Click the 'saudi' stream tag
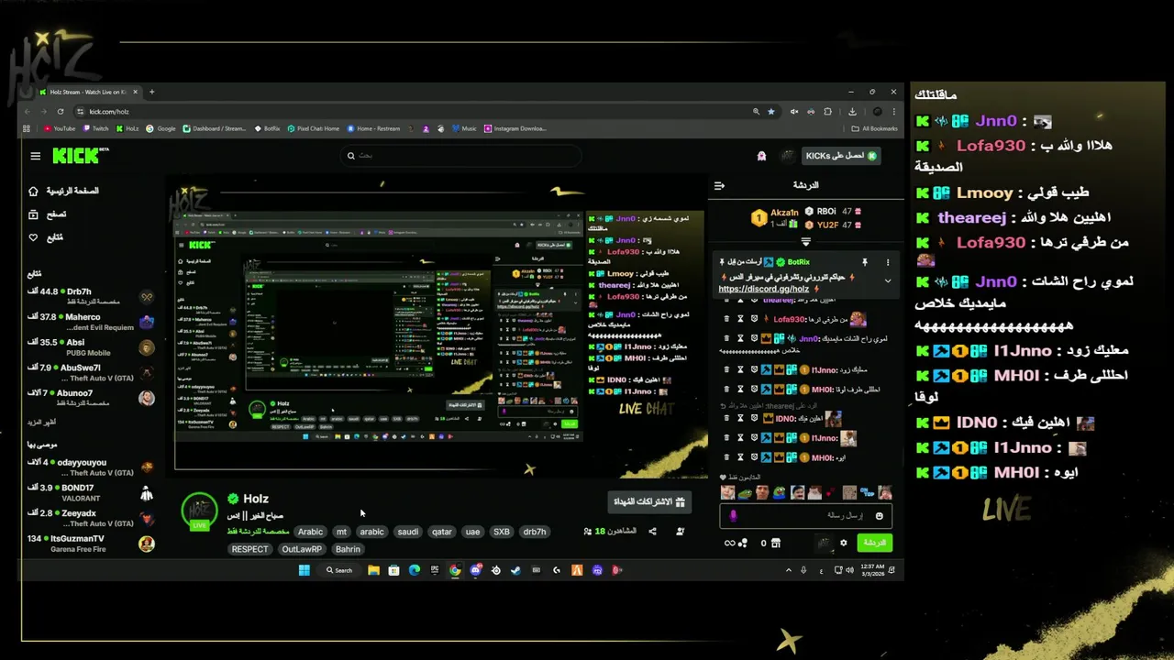Image resolution: width=1174 pixels, height=660 pixels. tap(408, 532)
